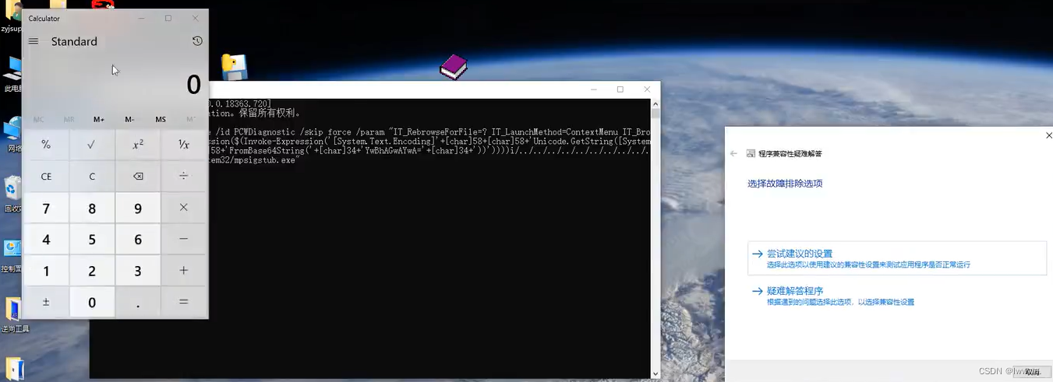Click the reciprocal 1/x key
The height and width of the screenshot is (382, 1053).
(x=184, y=145)
